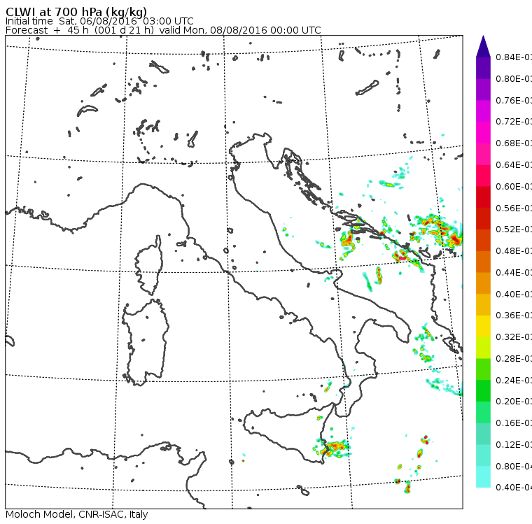This screenshot has width=532, height=524.
Task: Click the island of Corsica on the map
Action: [x=149, y=267]
